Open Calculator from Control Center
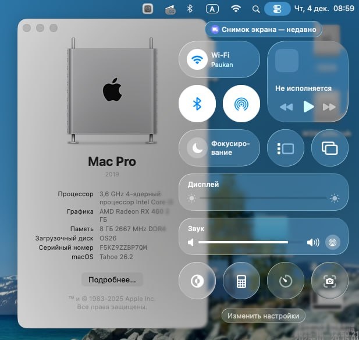The width and height of the screenshot is (359, 340). tap(241, 281)
